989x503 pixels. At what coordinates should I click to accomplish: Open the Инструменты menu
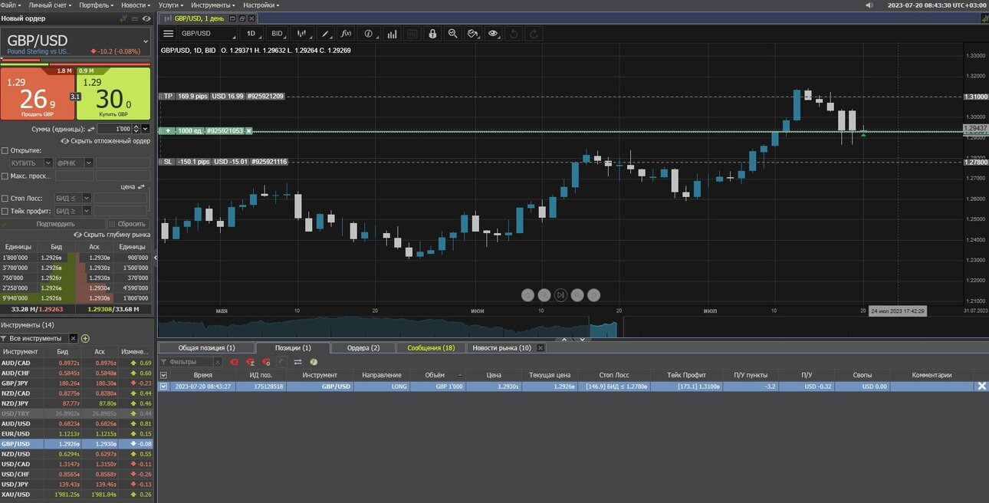pos(213,5)
